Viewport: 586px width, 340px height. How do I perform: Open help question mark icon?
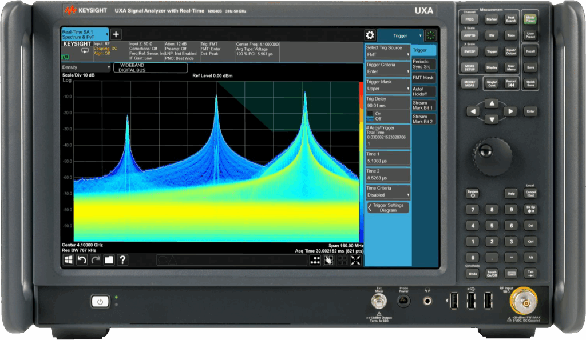pos(122,260)
